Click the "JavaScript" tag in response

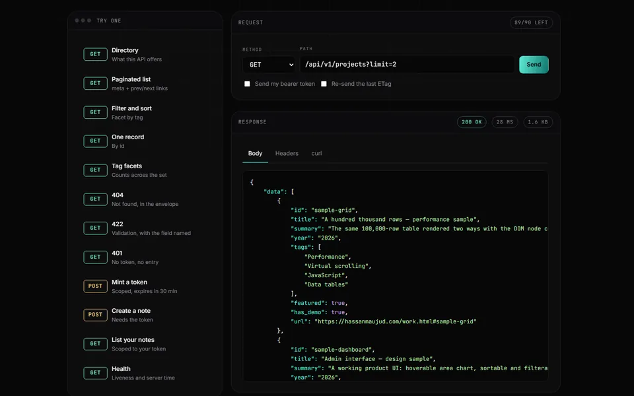(326, 275)
